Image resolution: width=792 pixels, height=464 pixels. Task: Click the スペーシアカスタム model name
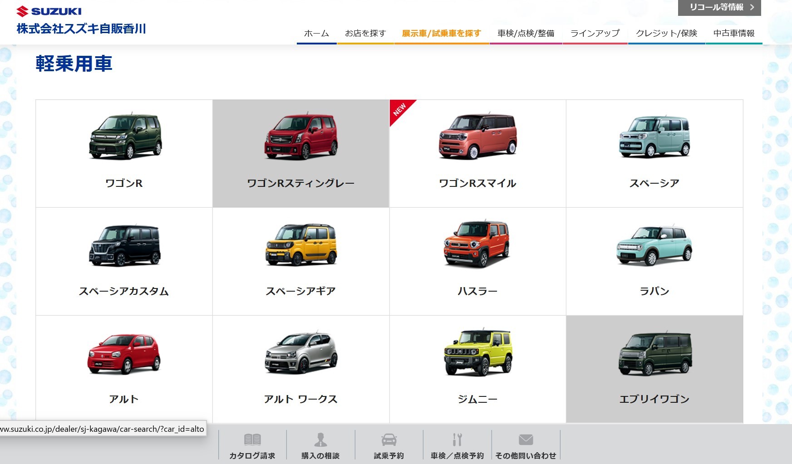pyautogui.click(x=124, y=291)
